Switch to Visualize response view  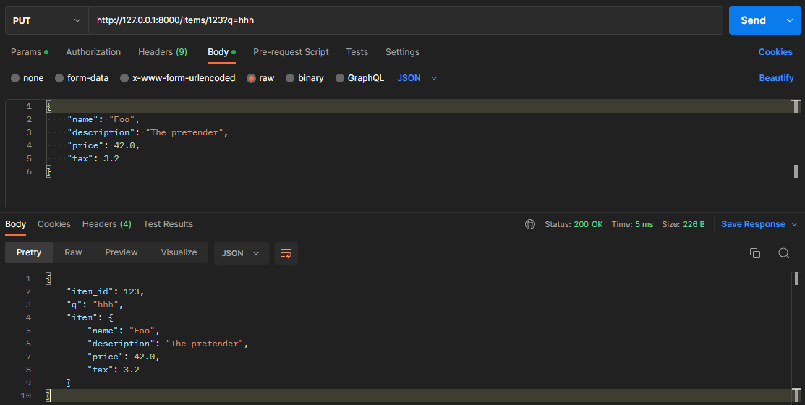pos(179,252)
